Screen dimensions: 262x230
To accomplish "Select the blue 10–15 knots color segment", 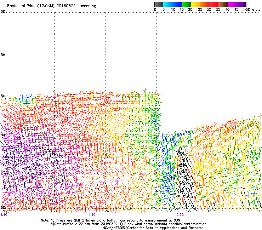I will coord(177,4).
